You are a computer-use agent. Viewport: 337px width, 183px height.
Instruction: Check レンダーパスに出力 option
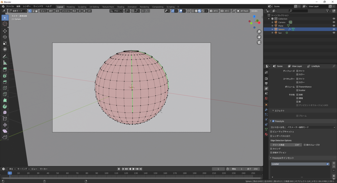pyautogui.click(x=271, y=136)
